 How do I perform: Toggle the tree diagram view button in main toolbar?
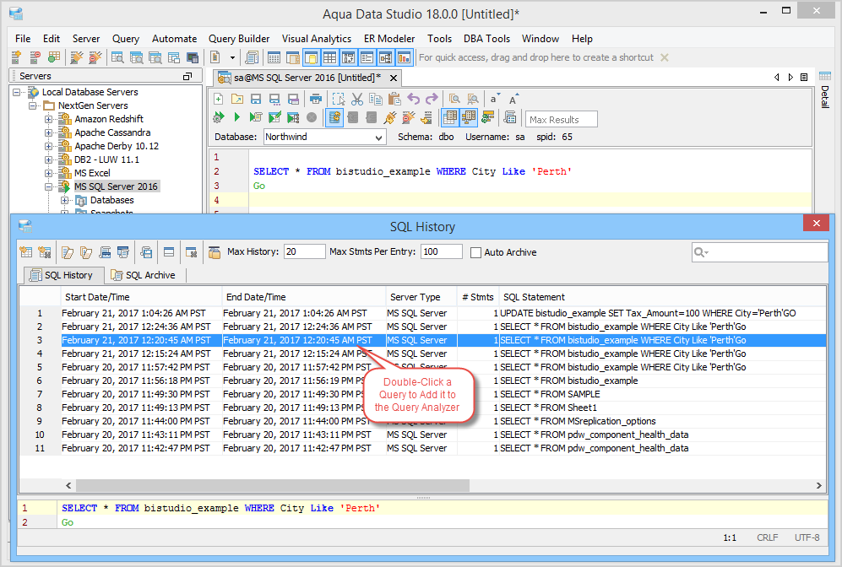[386, 57]
